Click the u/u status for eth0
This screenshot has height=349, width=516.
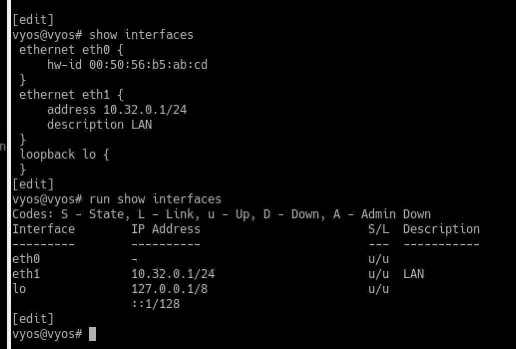[379, 259]
